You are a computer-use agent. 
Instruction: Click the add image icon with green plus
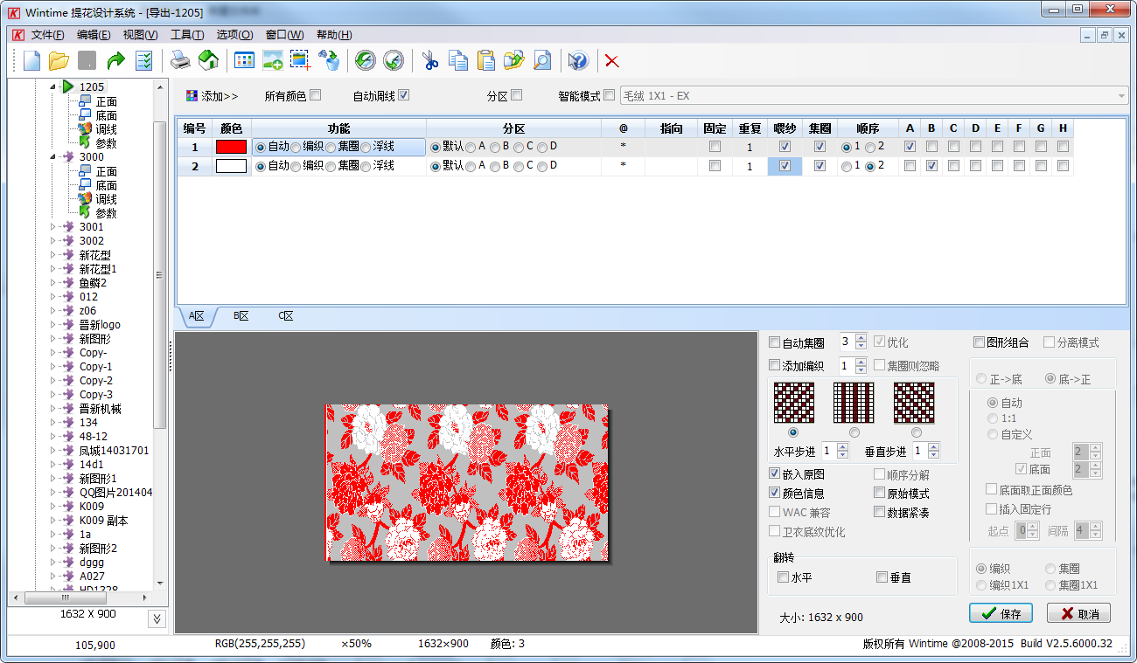[x=272, y=60]
